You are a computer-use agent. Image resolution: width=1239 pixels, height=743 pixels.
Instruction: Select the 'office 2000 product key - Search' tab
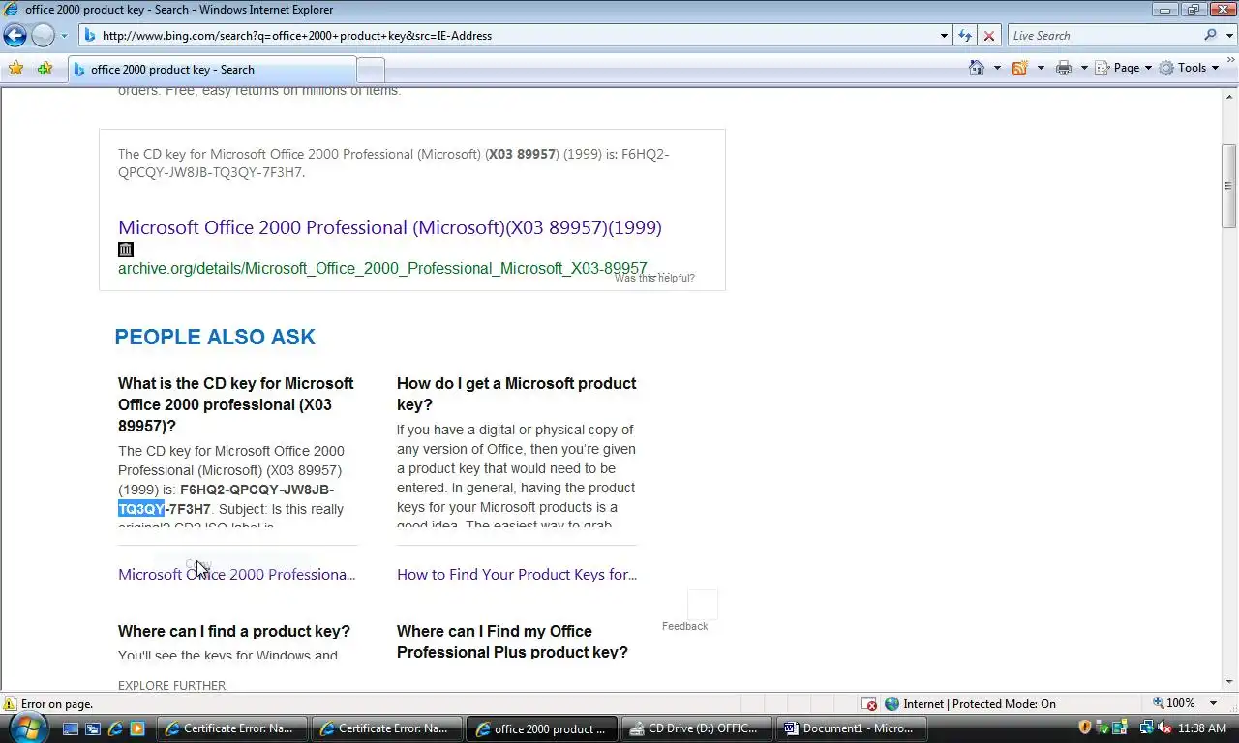pyautogui.click(x=212, y=70)
